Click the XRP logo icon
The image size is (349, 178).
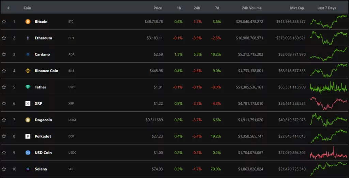pos(28,103)
